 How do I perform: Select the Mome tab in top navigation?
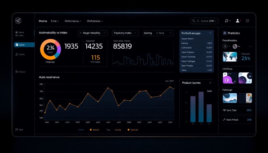pyautogui.click(x=43, y=21)
